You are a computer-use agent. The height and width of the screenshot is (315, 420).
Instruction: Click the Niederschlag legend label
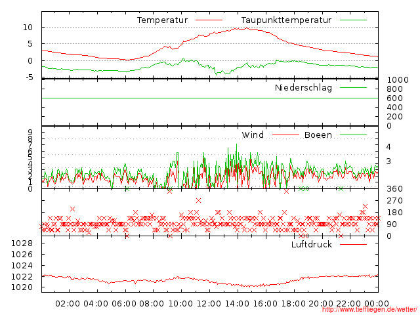pos(303,88)
